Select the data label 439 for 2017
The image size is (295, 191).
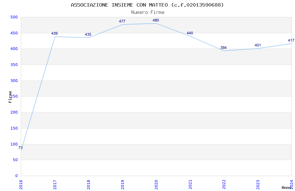(54, 33)
